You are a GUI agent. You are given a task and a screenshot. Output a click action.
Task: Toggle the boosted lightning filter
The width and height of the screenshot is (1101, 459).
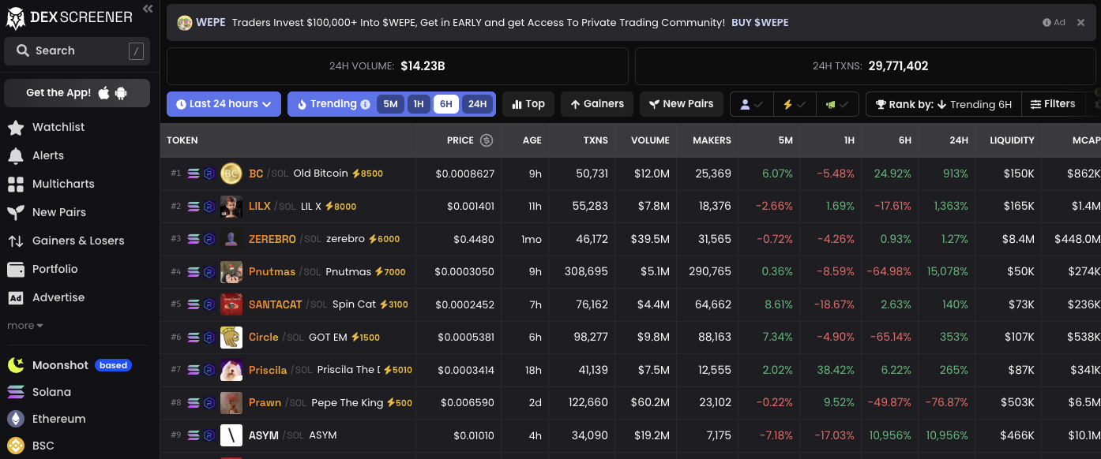(794, 104)
